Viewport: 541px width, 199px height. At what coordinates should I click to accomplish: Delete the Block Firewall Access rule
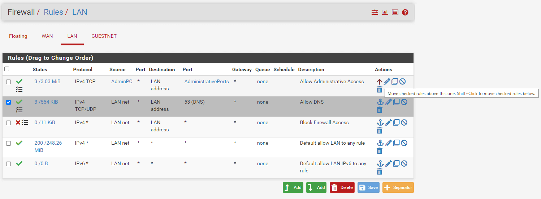pos(380,131)
